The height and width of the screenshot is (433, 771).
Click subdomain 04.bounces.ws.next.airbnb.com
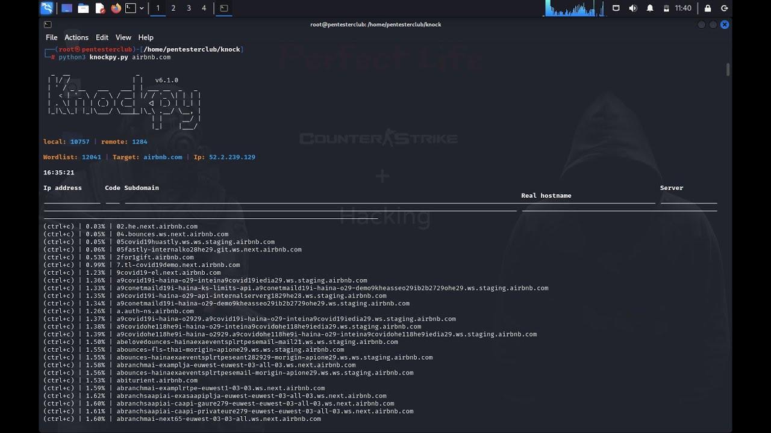coord(172,235)
